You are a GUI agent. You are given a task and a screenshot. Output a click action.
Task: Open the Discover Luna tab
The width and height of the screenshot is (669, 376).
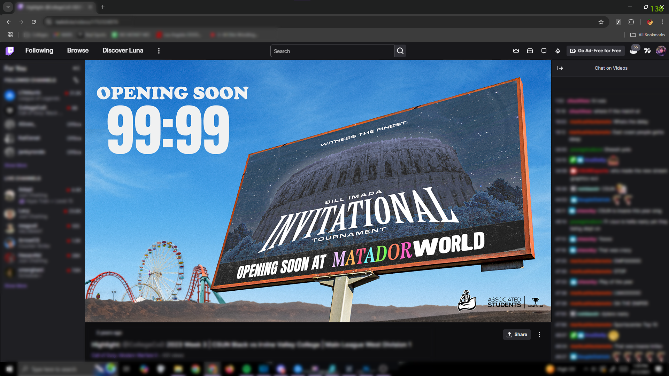pyautogui.click(x=123, y=50)
